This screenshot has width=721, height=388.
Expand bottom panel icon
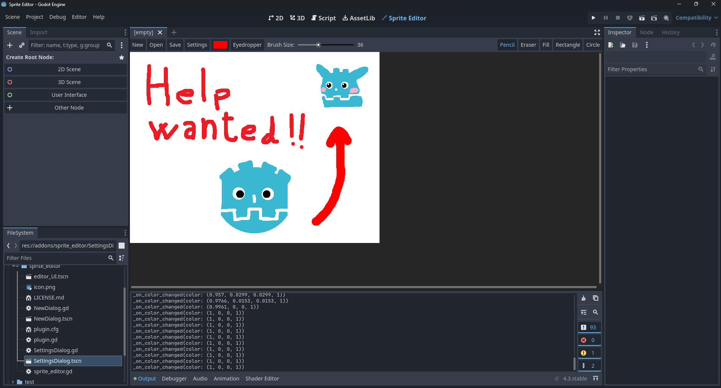[x=596, y=379]
